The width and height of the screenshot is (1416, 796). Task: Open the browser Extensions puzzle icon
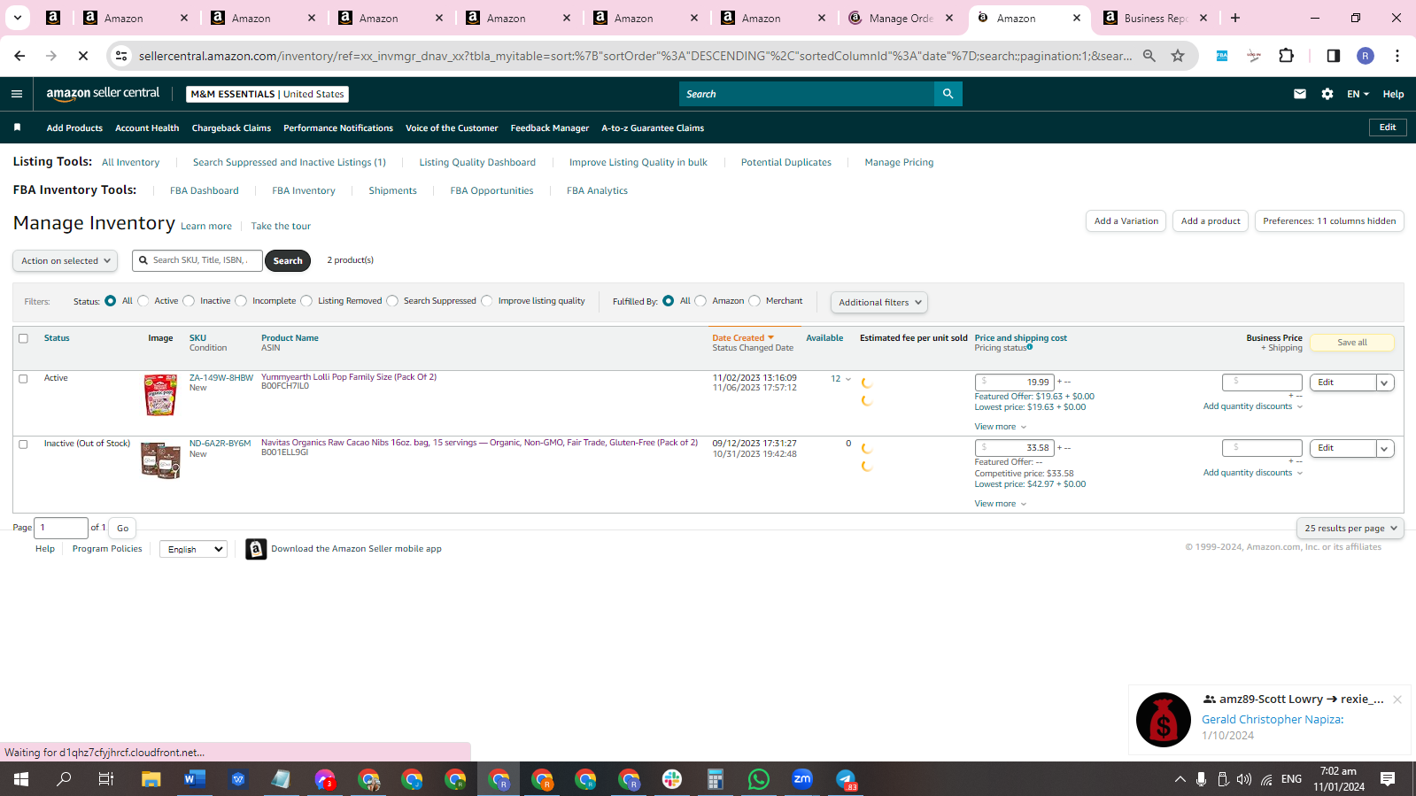pos(1287,56)
